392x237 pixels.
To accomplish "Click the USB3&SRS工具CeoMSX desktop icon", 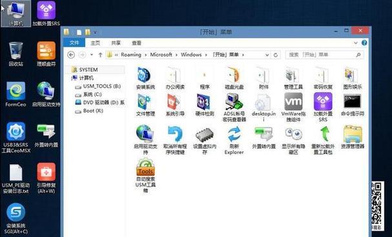I will (x=15, y=138).
